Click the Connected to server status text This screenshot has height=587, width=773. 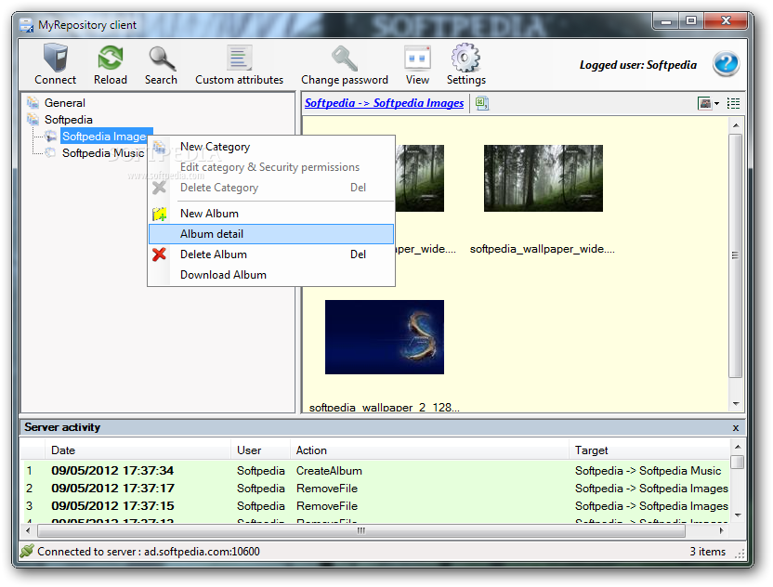pos(149,552)
